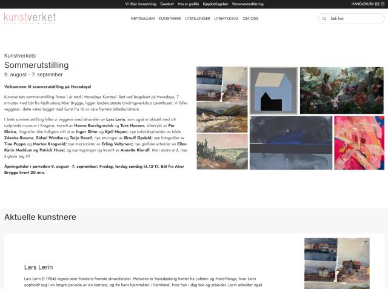Screen dimensions: 388x289
Task: Open Personvernerklæring link
Action: tap(248, 4)
